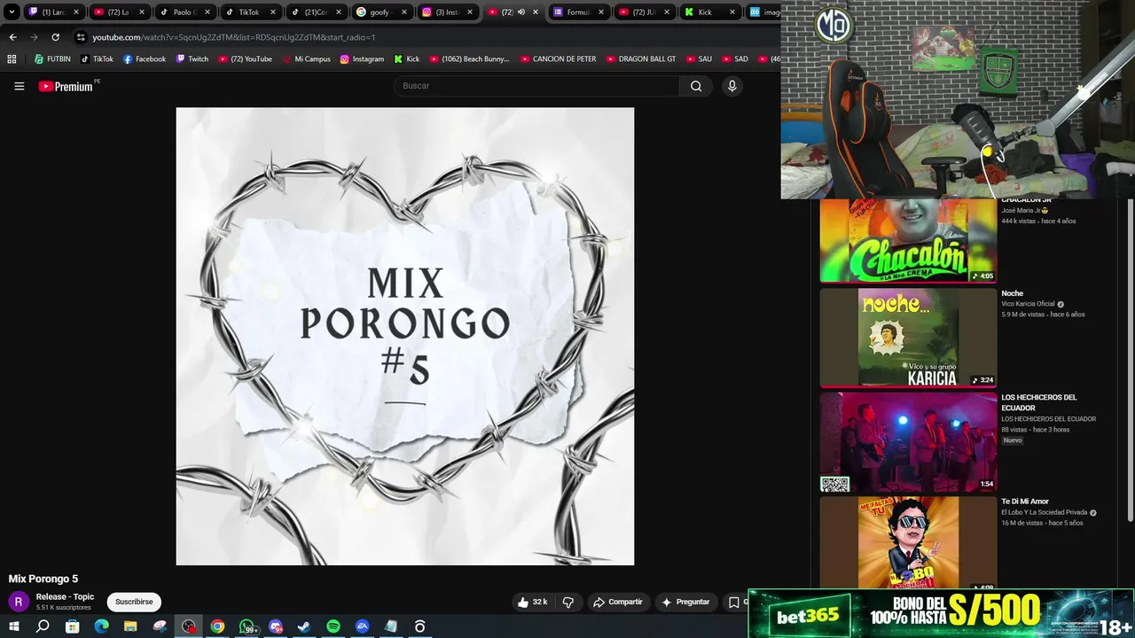Open the tab search dropdown arrow
The image size is (1135, 638).
click(x=12, y=12)
